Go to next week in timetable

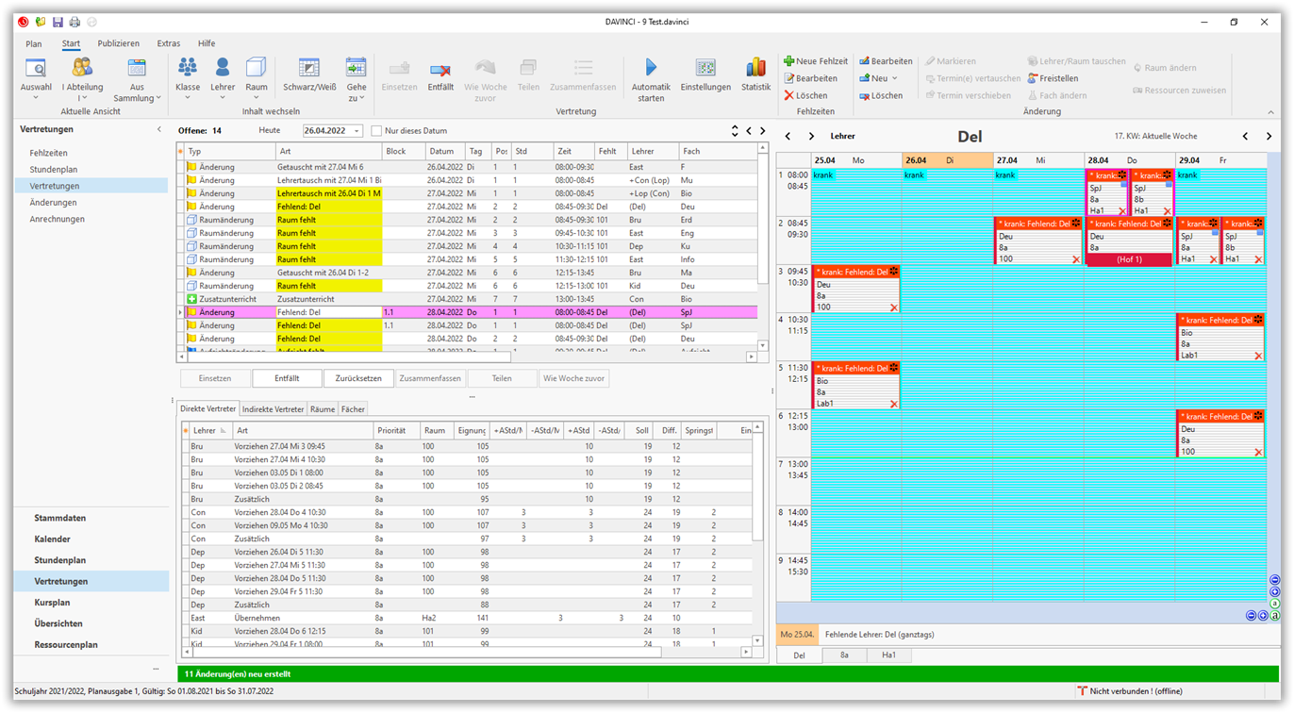pyautogui.click(x=1269, y=137)
